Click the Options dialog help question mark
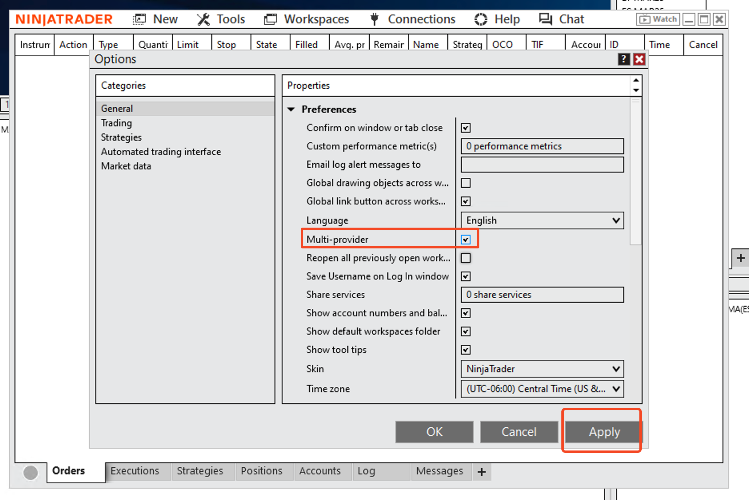Image resolution: width=749 pixels, height=500 pixels. [623, 59]
